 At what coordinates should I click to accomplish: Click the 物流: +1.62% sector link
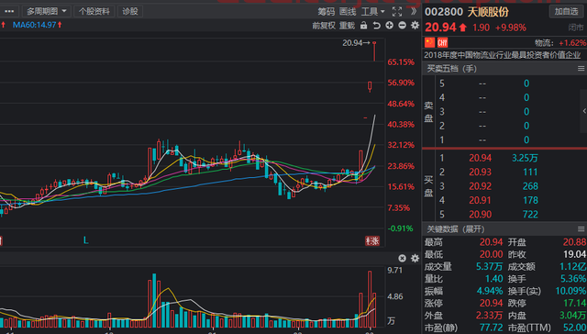click(560, 42)
